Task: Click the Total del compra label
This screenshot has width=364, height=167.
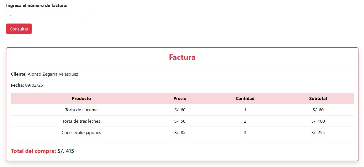Action: [x=33, y=151]
